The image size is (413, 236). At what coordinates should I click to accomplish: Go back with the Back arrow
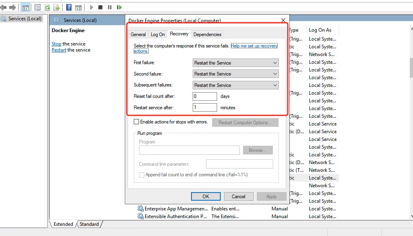pyautogui.click(x=3, y=7)
